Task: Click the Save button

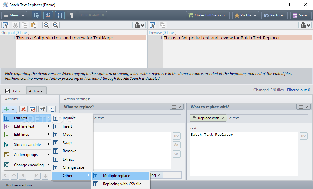Action: [x=301, y=15]
